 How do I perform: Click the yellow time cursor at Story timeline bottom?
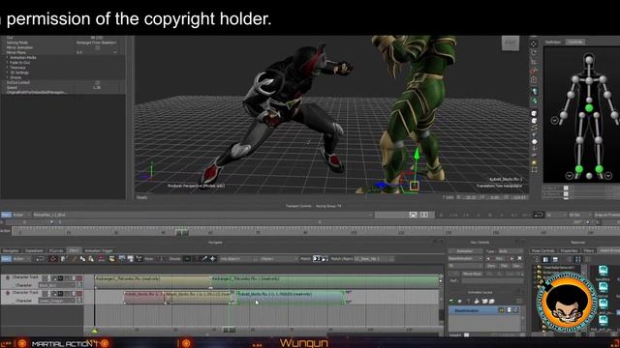pos(95,331)
